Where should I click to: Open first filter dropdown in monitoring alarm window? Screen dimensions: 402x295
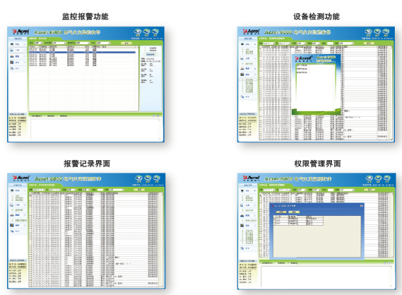[38, 42]
